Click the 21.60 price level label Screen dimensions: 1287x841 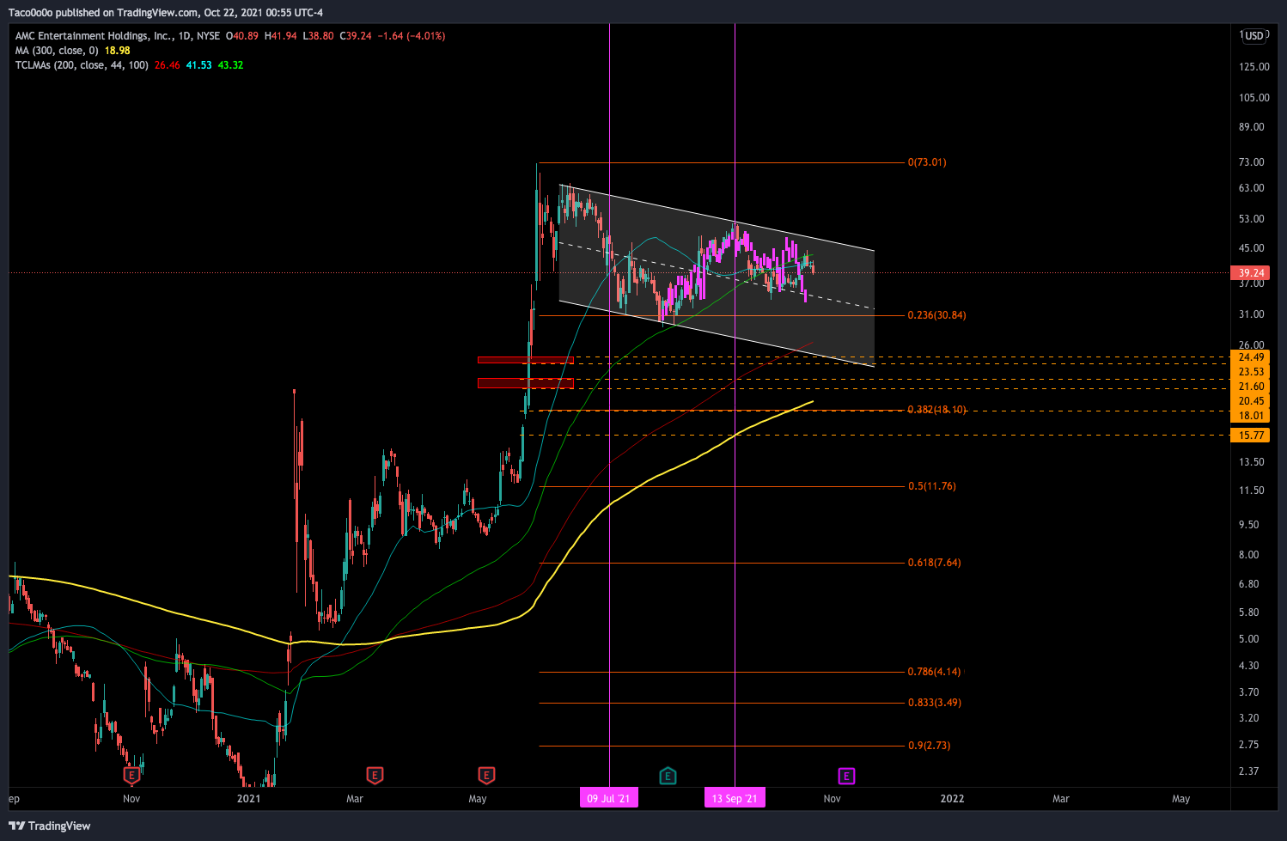click(x=1250, y=387)
